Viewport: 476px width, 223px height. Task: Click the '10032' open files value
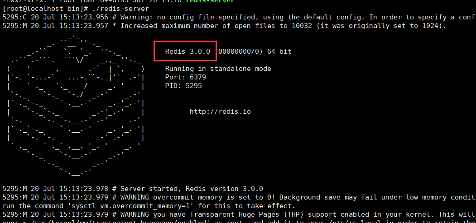(x=302, y=26)
